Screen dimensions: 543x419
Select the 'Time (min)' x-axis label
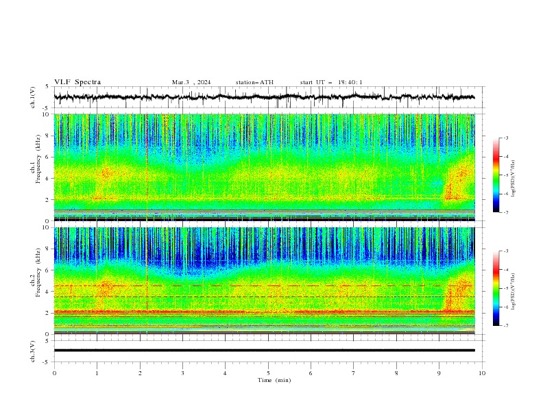[x=274, y=380]
